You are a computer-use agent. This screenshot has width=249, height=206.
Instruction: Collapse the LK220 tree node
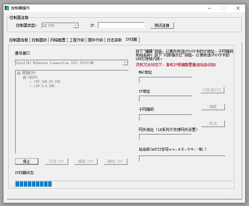click(x=24, y=77)
